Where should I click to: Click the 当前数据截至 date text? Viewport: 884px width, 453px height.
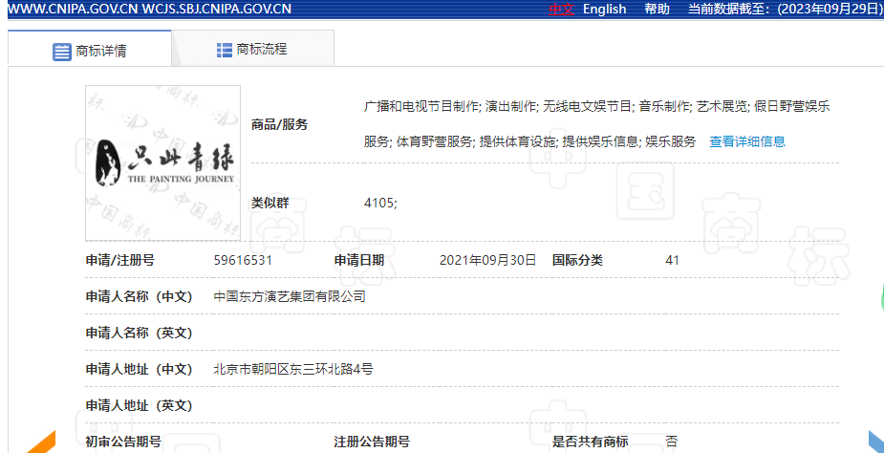(x=785, y=9)
